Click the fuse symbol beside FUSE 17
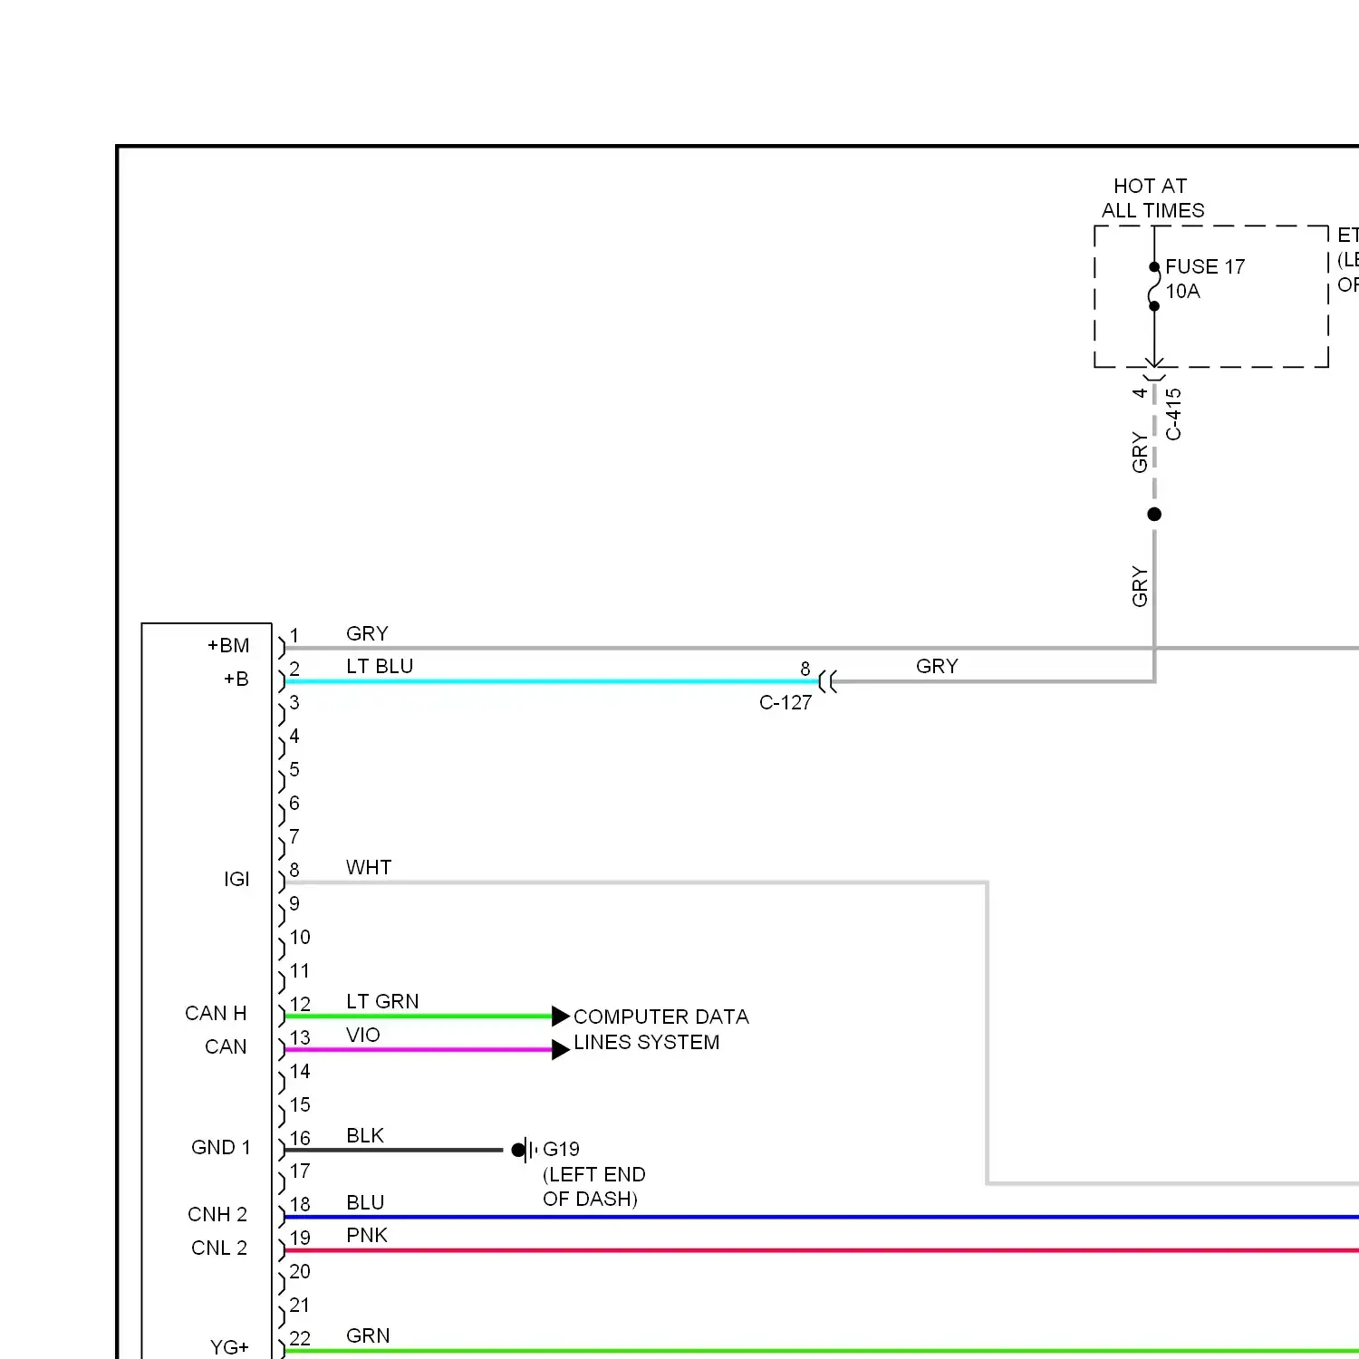The height and width of the screenshot is (1359, 1359). tap(1154, 286)
